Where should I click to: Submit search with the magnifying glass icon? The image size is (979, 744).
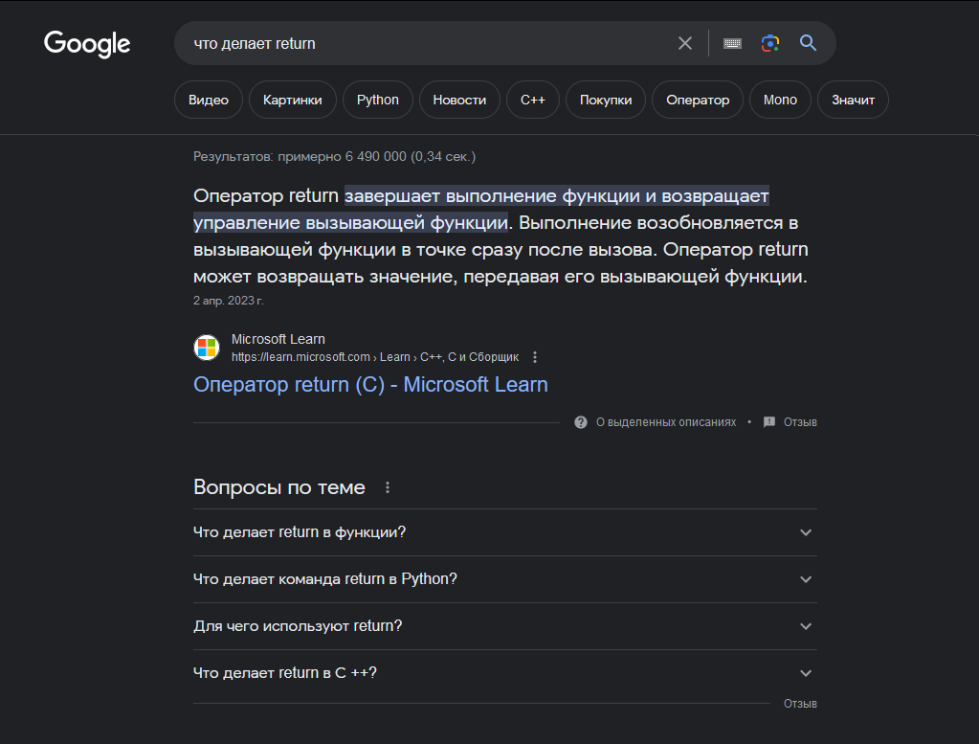[x=808, y=43]
